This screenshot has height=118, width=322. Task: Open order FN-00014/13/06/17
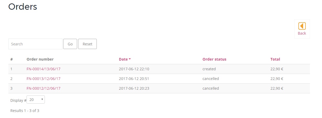44,69
